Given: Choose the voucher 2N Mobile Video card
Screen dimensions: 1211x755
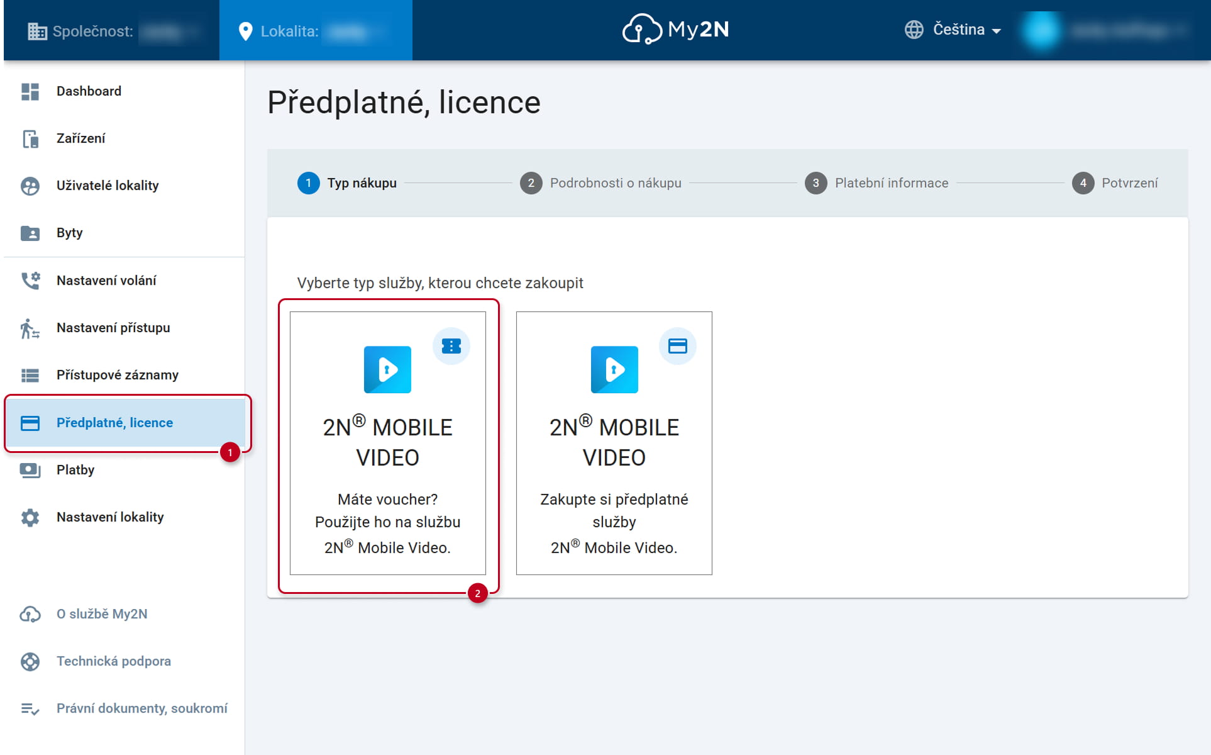Looking at the screenshot, I should 388,443.
